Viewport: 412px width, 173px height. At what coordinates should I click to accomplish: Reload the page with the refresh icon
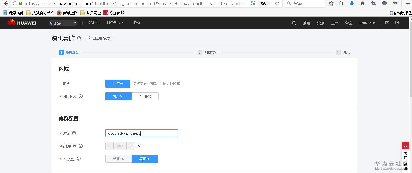pos(277,4)
